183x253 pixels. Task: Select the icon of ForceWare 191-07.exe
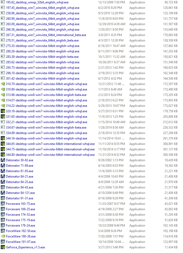3,242
